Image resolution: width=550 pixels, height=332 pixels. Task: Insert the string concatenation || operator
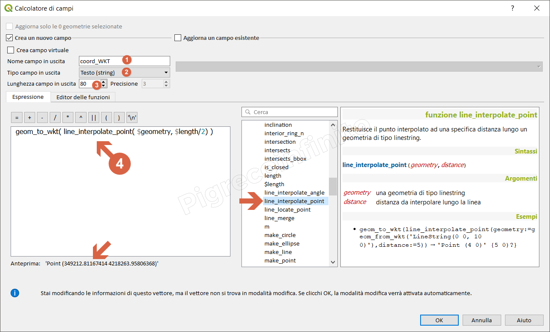click(93, 118)
